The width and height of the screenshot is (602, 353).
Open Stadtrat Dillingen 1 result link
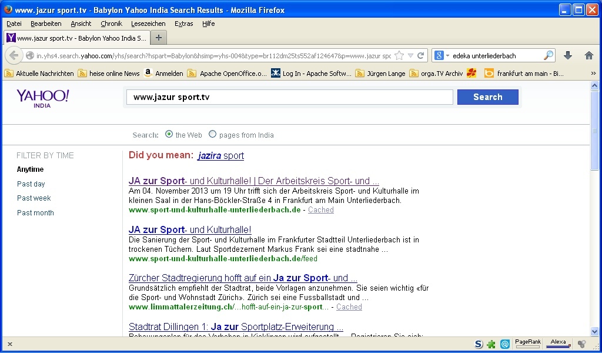click(x=236, y=327)
